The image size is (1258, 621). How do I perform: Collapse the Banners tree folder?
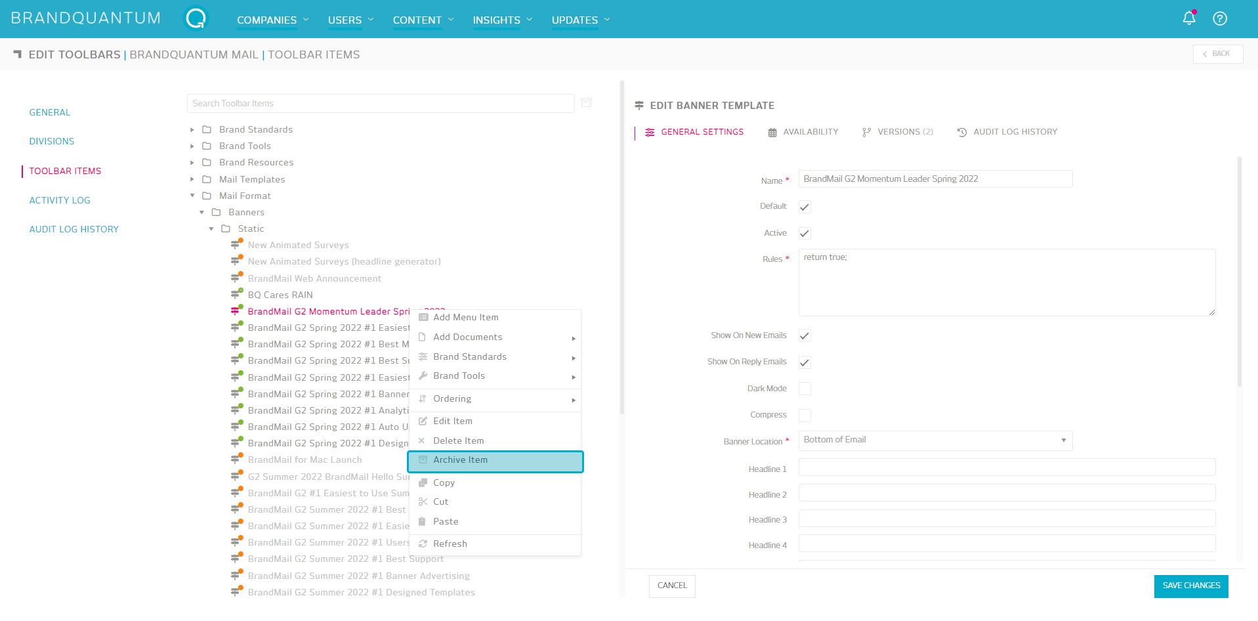pos(201,212)
